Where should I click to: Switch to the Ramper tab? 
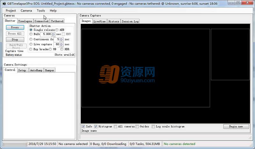tap(50, 70)
